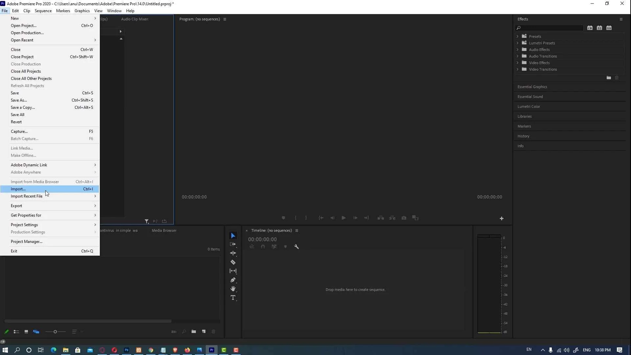This screenshot has width=631, height=355.
Task: Expand the Audio Transitions folder
Action: (x=518, y=56)
